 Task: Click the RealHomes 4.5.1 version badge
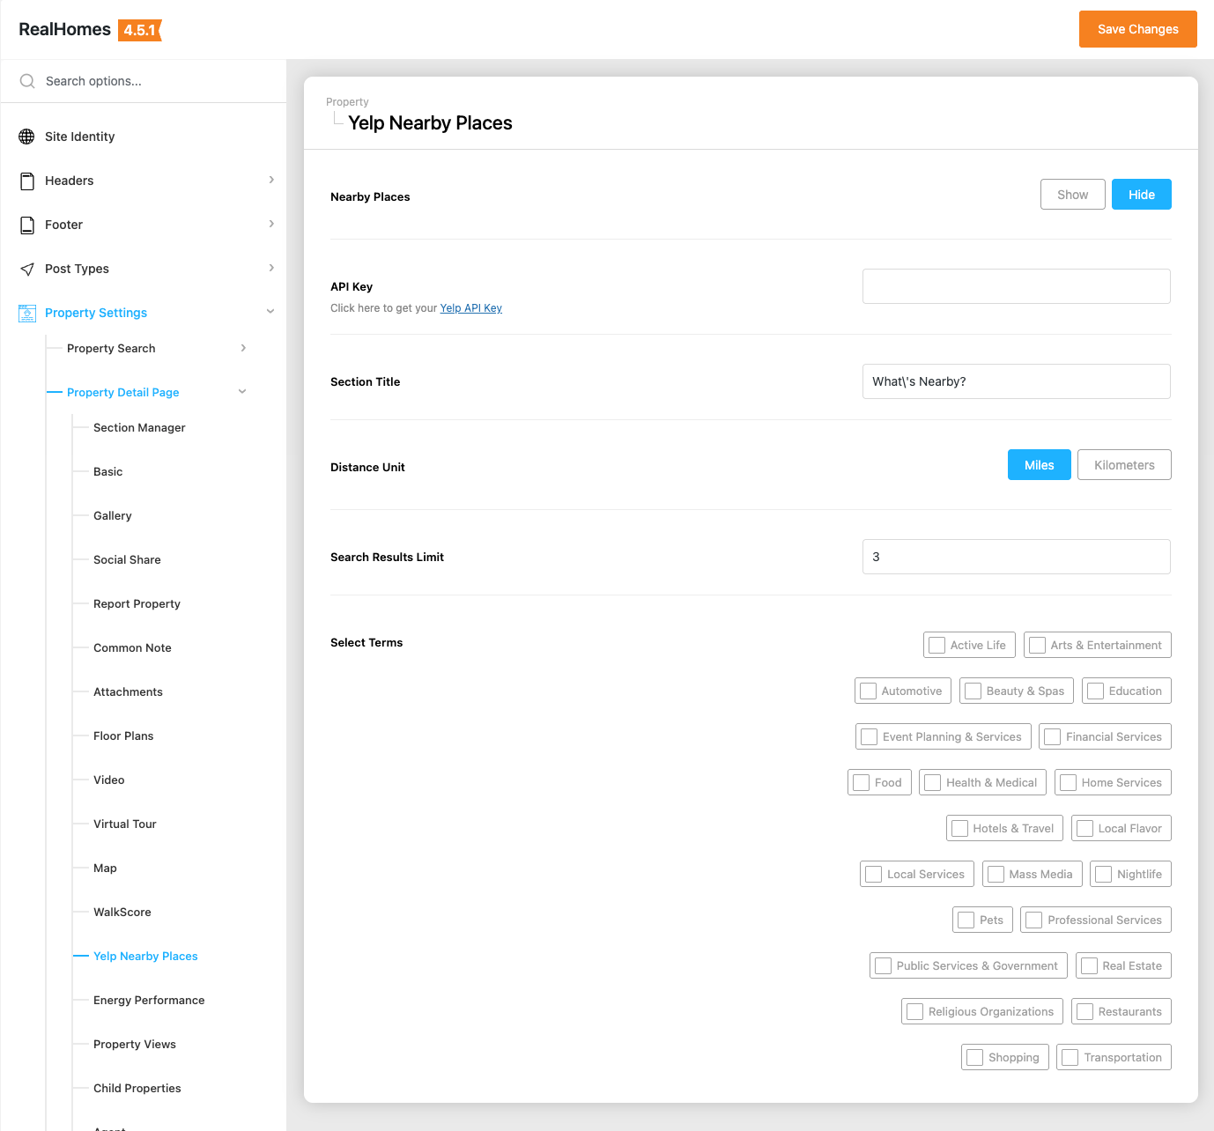[139, 30]
